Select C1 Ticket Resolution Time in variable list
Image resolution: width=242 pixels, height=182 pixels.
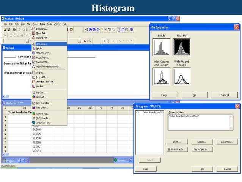tap(150, 113)
